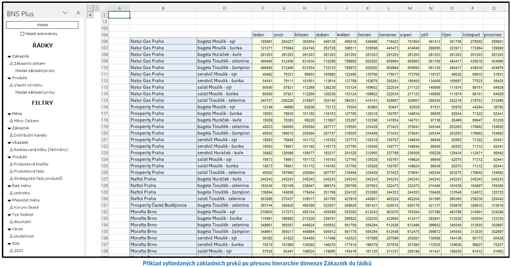The image size is (511, 267).
Task: Collapse Zákazník group under FILTRY
Action: (x=9, y=128)
